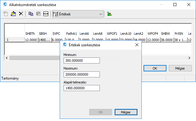196x121 pixels.
Task: Select the WPOf1 column header
Action: click(112, 34)
